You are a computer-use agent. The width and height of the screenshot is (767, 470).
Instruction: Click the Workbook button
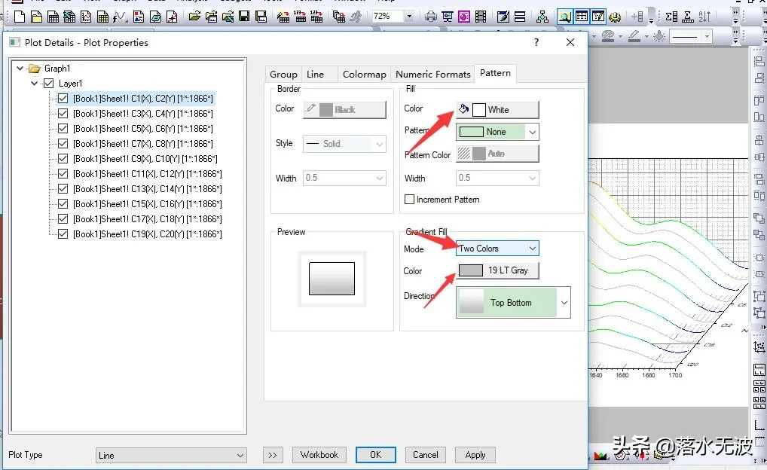tap(319, 455)
